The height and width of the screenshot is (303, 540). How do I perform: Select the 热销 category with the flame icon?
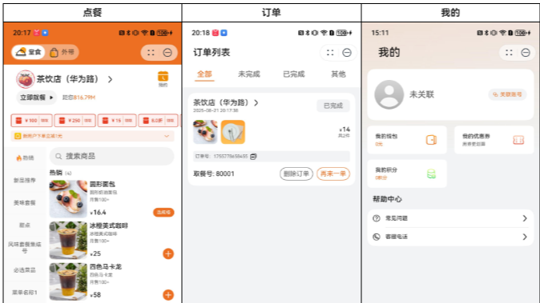(x=25, y=158)
